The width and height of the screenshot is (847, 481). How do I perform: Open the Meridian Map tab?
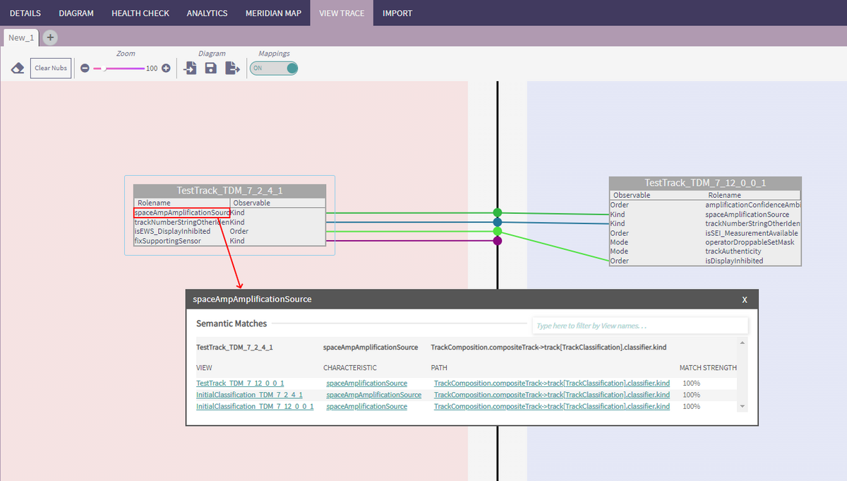point(273,13)
